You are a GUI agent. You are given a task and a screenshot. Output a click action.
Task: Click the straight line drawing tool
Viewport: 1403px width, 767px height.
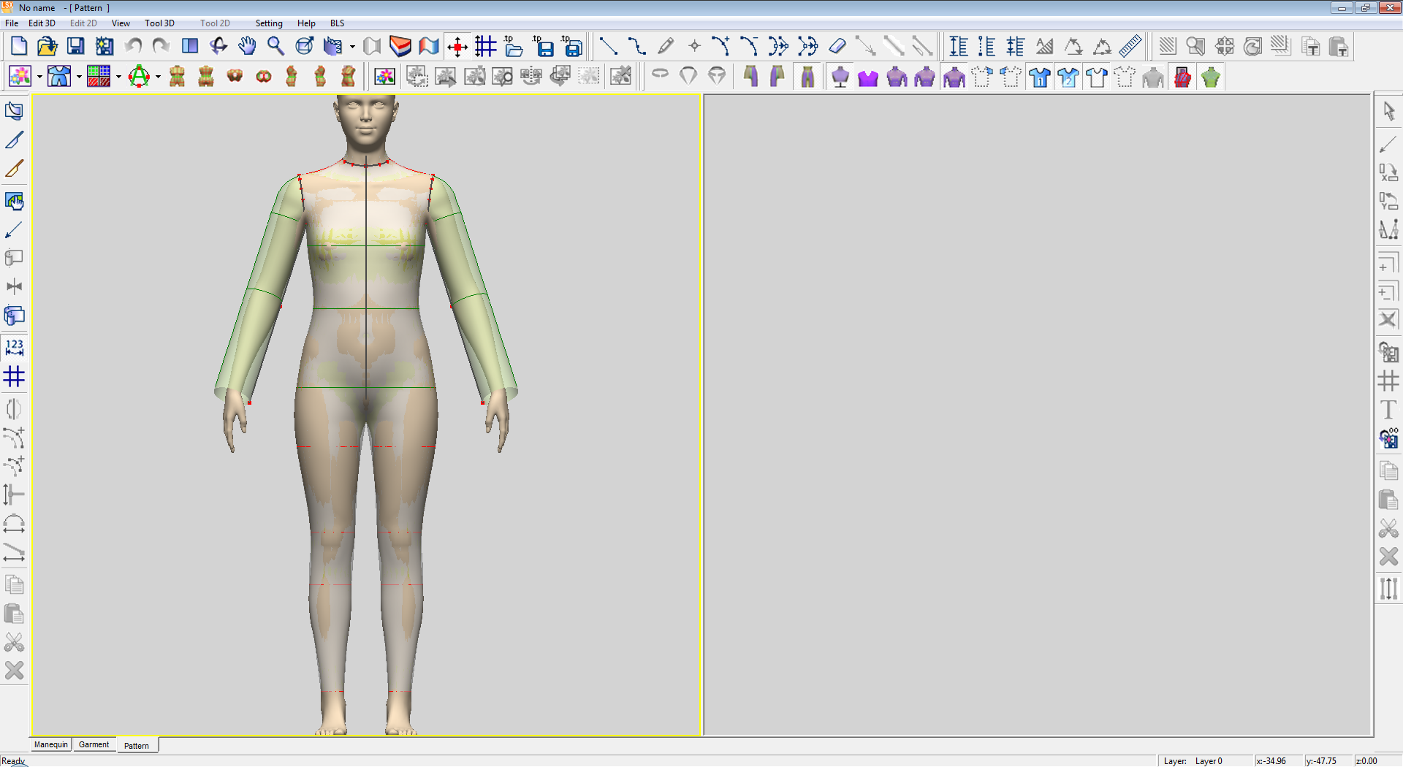pos(608,46)
